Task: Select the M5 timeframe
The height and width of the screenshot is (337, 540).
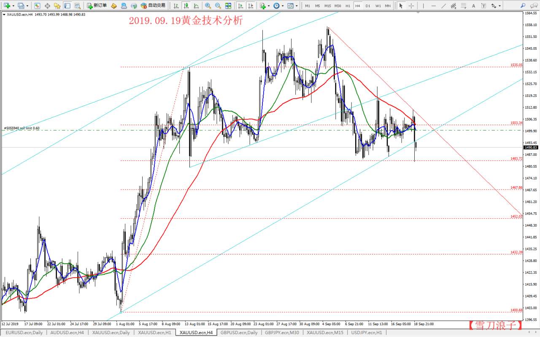Action: click(x=318, y=6)
